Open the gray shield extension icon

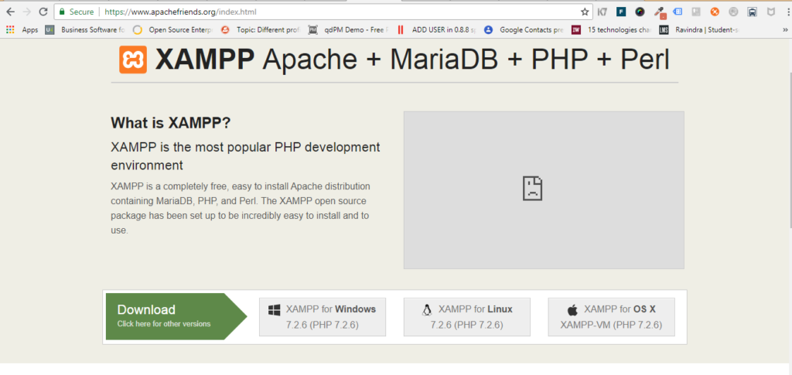[771, 12]
